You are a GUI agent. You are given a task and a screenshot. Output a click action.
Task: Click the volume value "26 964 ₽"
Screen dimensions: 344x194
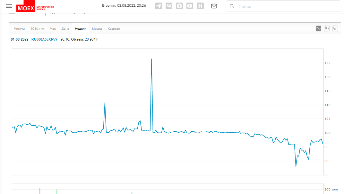point(91,39)
